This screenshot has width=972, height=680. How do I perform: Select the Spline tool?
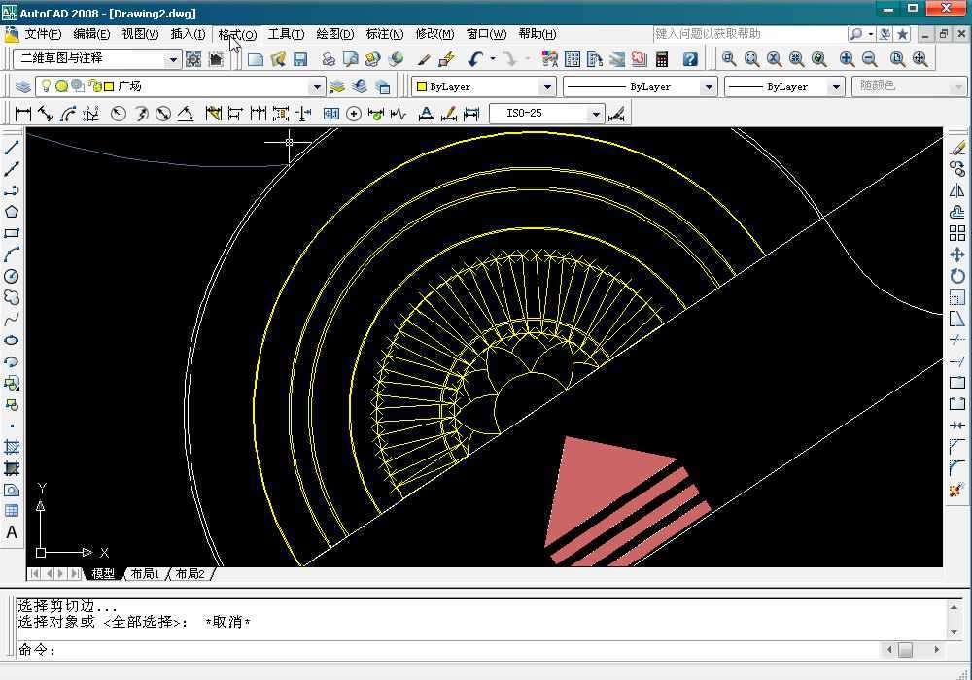tap(12, 320)
